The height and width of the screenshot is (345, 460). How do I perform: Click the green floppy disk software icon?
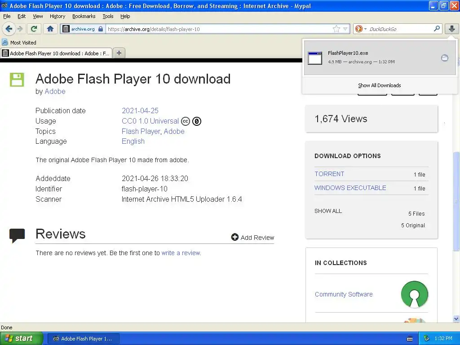pyautogui.click(x=17, y=80)
